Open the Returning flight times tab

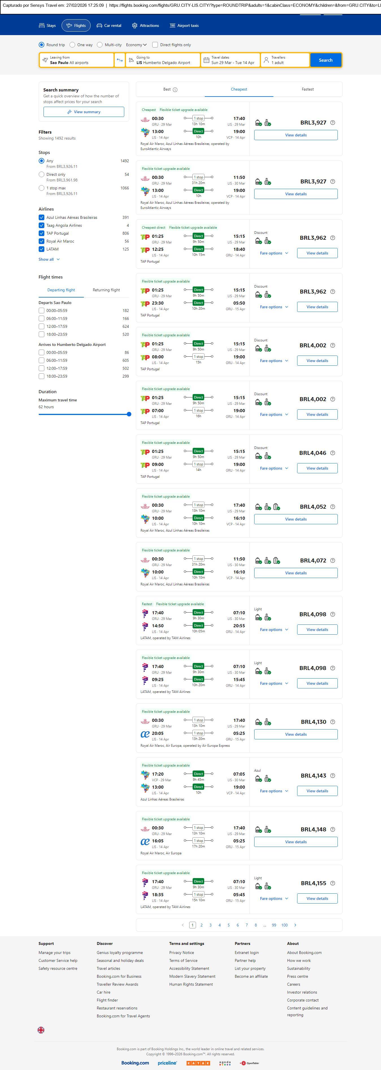click(x=106, y=290)
